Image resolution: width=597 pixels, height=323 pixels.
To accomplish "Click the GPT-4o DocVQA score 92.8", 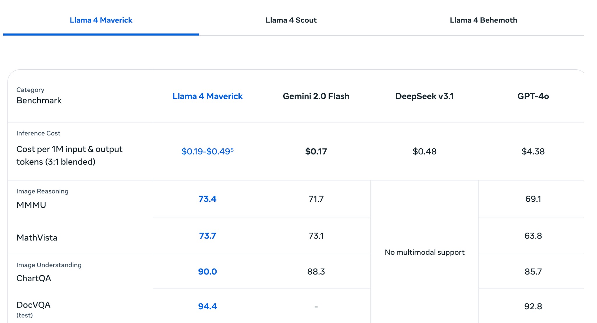I will 533,306.
